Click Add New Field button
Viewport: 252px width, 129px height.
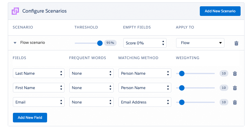click(30, 118)
